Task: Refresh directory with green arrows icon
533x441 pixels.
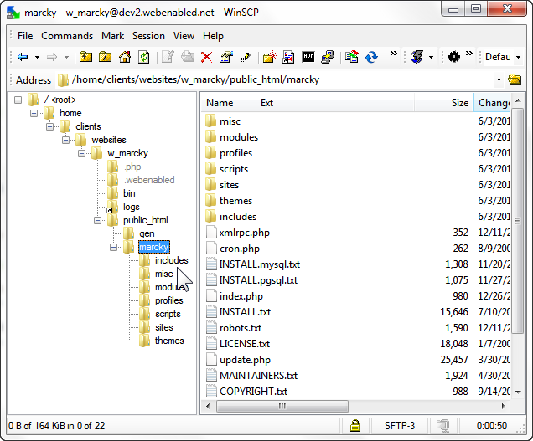Action: [x=144, y=57]
